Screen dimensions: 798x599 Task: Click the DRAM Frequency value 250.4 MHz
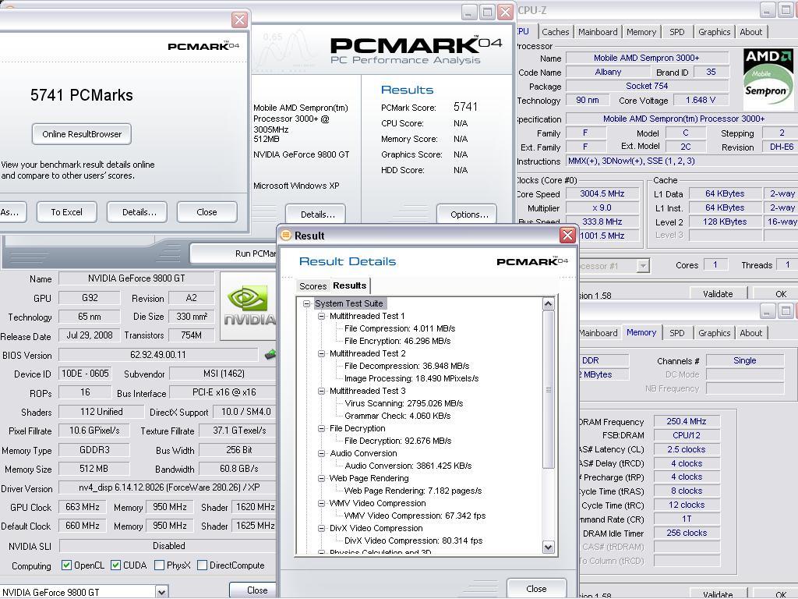click(686, 421)
